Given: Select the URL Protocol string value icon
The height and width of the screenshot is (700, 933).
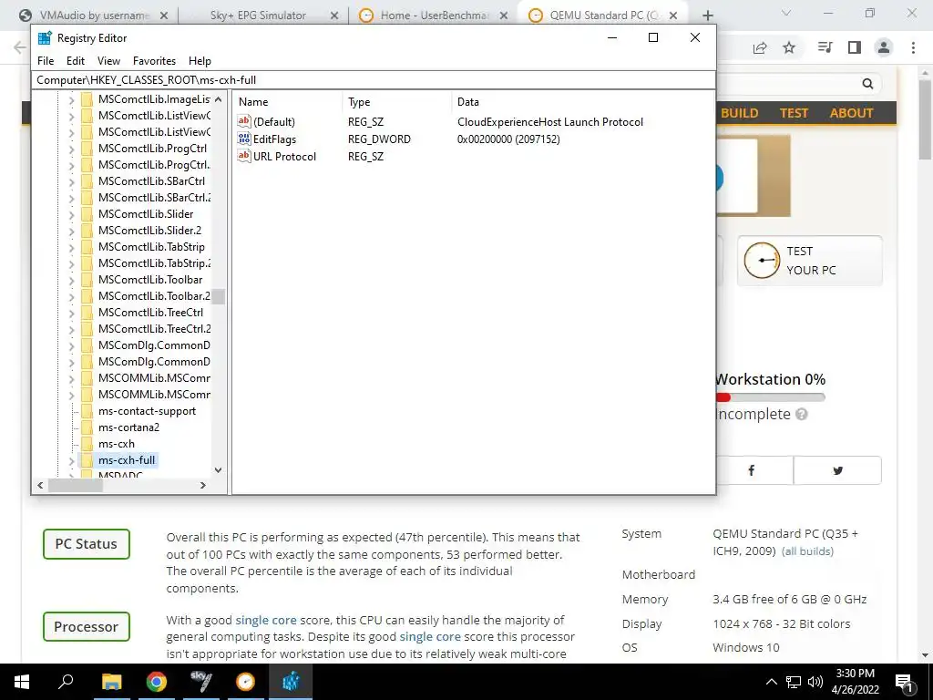Looking at the screenshot, I should click(x=244, y=156).
